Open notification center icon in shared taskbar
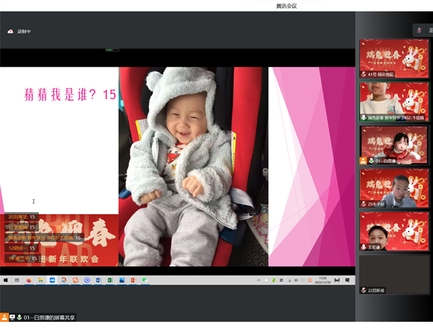This screenshot has width=433, height=333. pyautogui.click(x=348, y=280)
